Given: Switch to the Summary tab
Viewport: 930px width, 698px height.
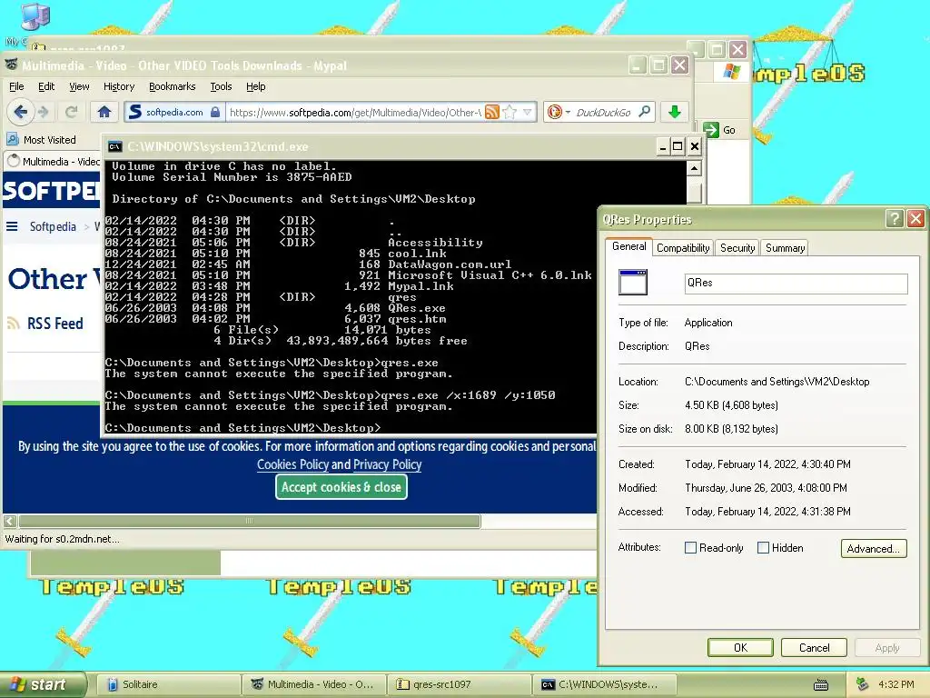Looking at the screenshot, I should point(785,248).
